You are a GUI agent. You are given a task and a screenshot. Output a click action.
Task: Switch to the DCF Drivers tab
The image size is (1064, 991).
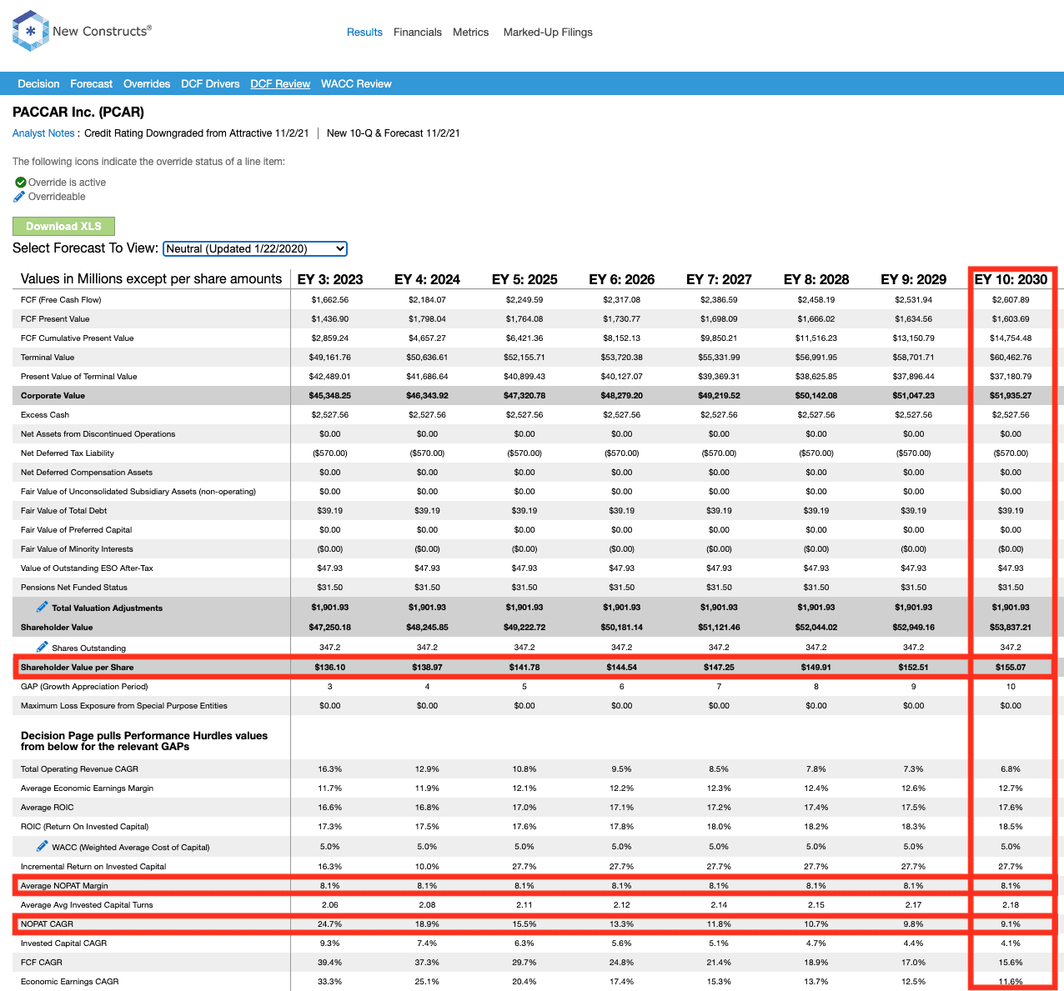click(x=210, y=83)
